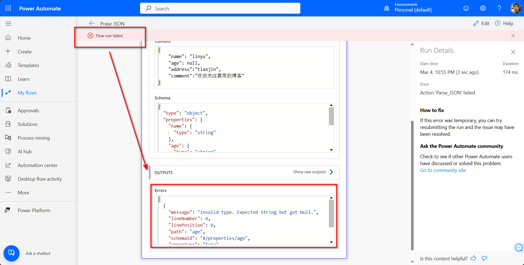Click the Desktop flow activity icon
This screenshot has width=524, height=265.
coord(8,179)
